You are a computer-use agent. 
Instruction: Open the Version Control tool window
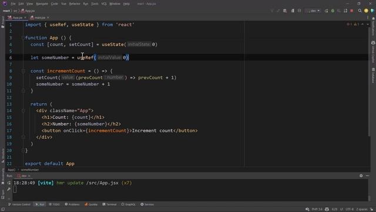19,204
